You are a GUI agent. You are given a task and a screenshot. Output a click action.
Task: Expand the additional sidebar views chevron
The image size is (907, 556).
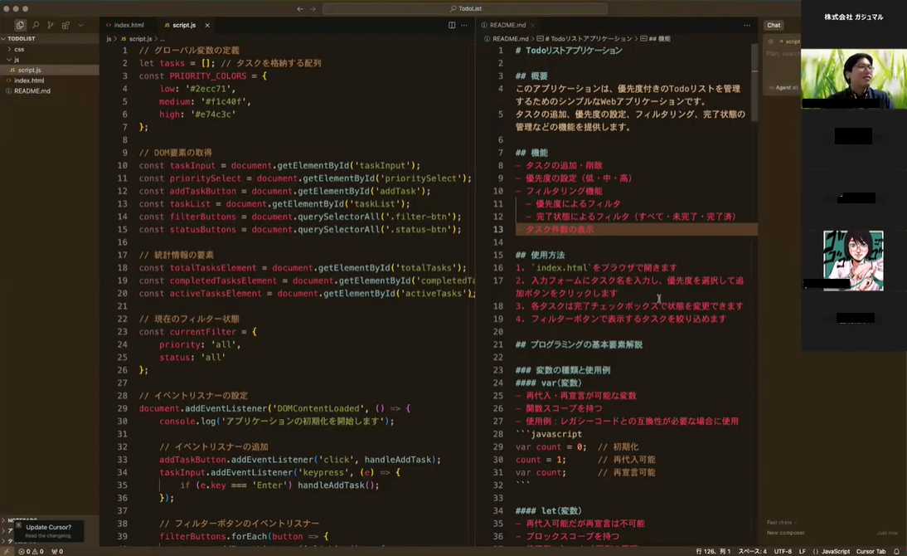81,25
